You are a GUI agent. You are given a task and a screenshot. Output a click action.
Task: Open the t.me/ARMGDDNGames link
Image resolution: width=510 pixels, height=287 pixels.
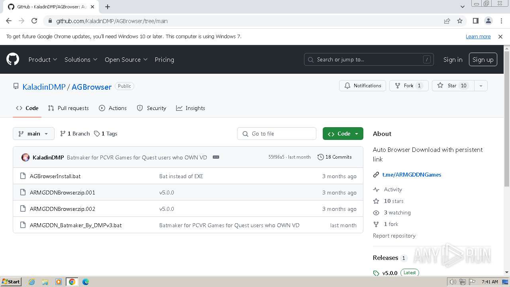pyautogui.click(x=412, y=175)
